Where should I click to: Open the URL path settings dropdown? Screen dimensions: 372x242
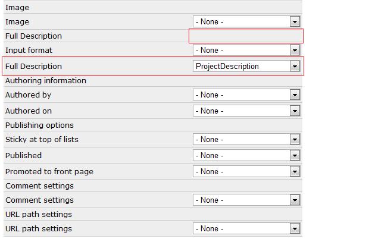pos(246,229)
